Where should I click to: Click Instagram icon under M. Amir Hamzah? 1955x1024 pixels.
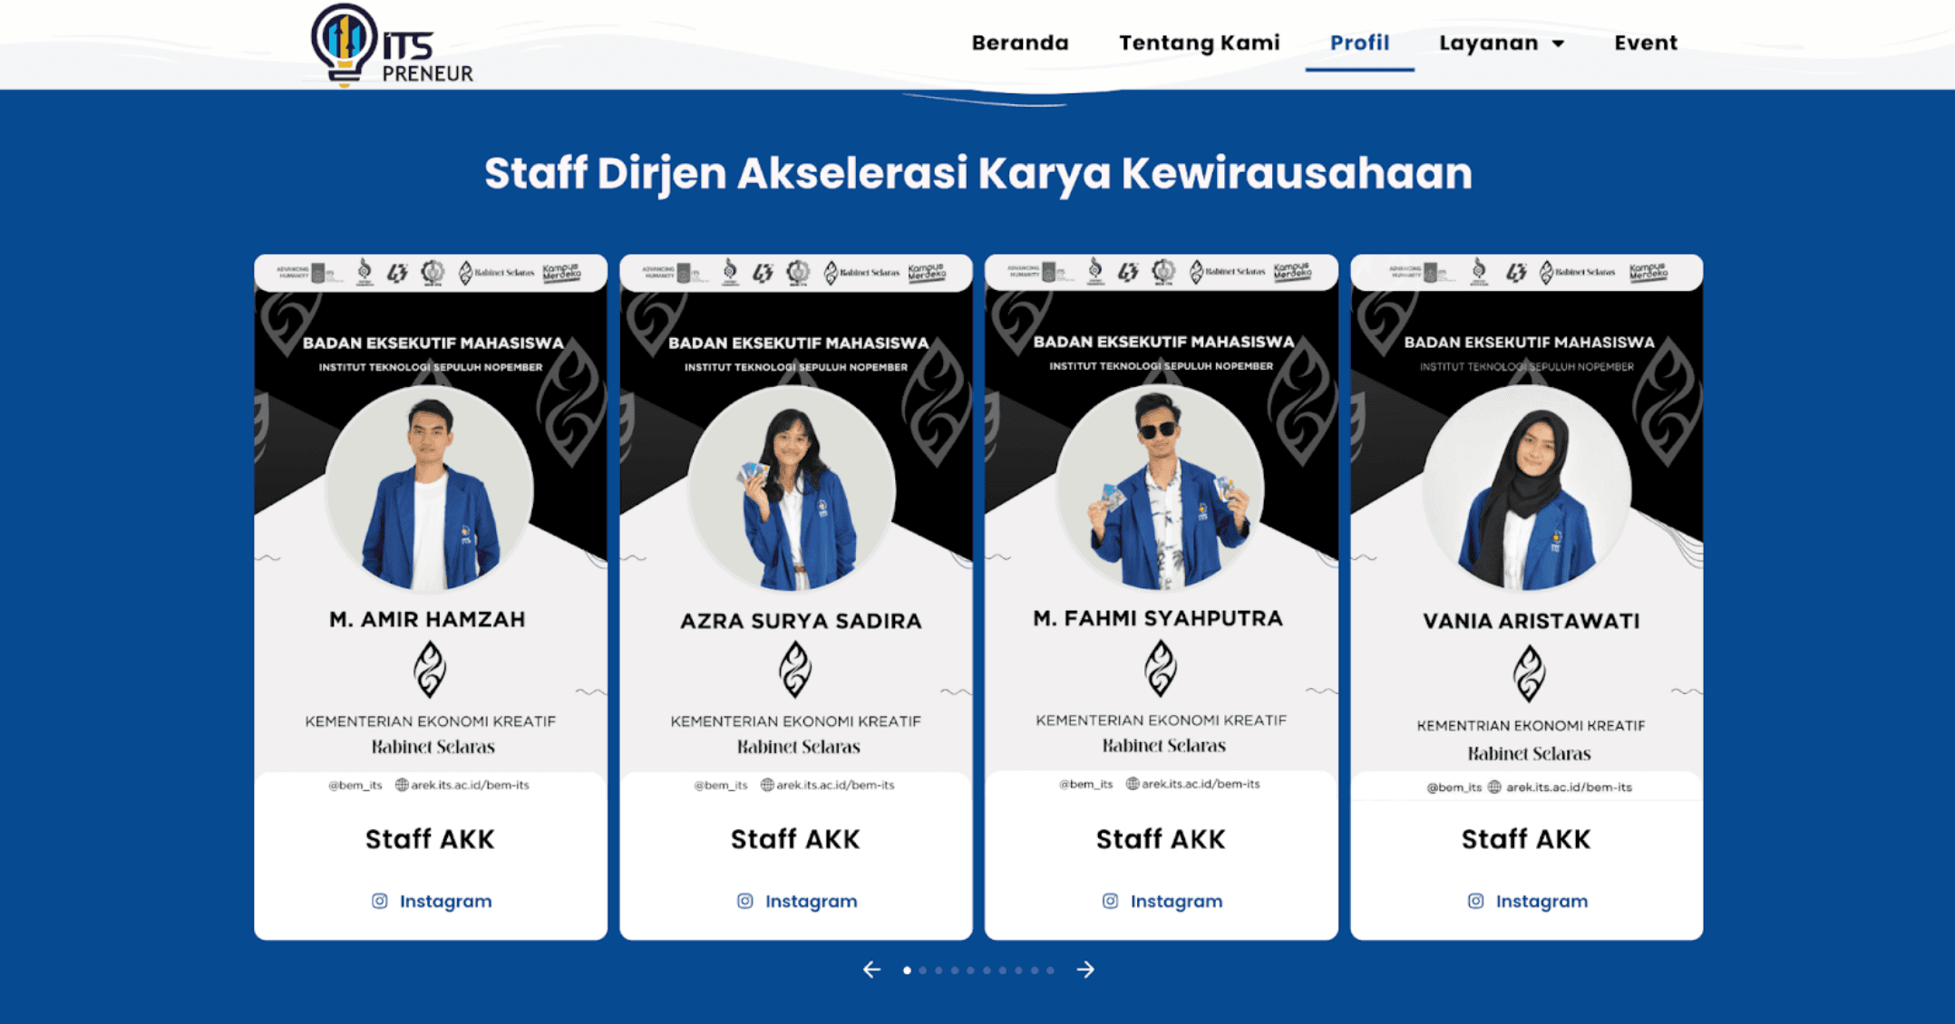(379, 901)
